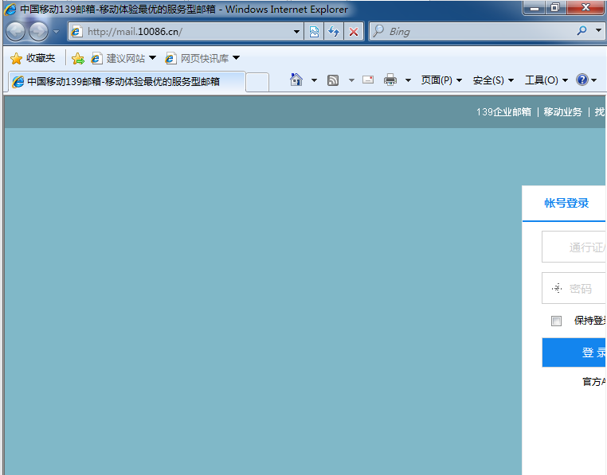Open the 139企业邮箱 link
Image resolution: width=607 pixels, height=475 pixels.
point(503,112)
